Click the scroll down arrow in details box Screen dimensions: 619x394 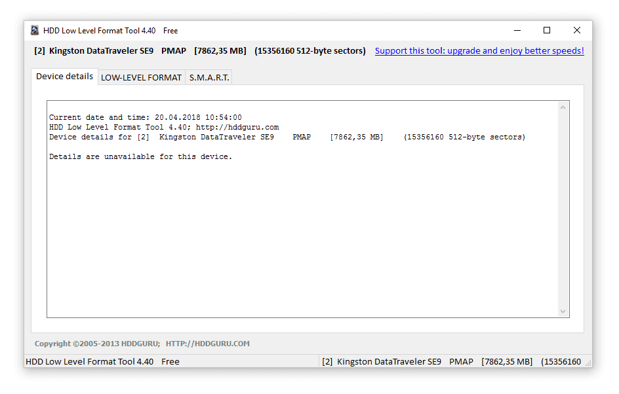(x=563, y=312)
